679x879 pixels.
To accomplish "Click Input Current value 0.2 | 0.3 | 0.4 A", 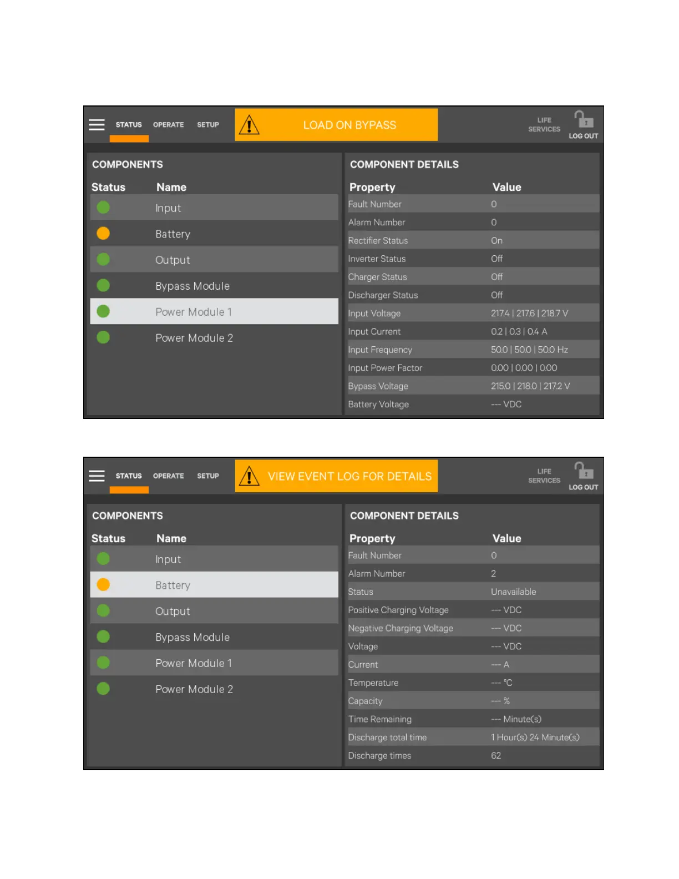I will [x=519, y=331].
